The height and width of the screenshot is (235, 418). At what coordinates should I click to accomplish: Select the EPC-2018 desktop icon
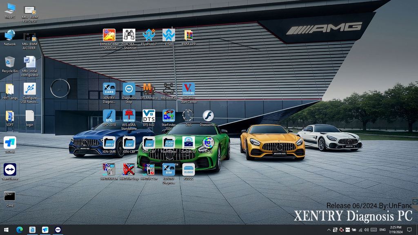pyautogui.click(x=109, y=116)
